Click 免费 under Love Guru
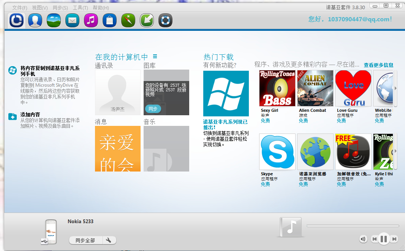This screenshot has width=405, height=251. click(x=341, y=121)
